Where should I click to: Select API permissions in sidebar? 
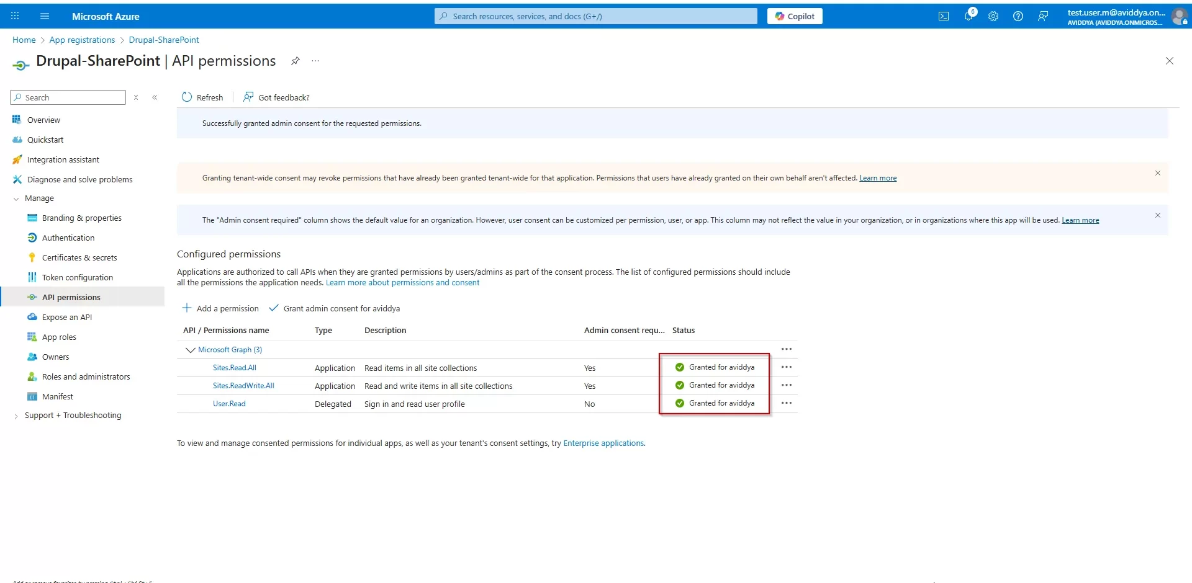pyautogui.click(x=82, y=297)
